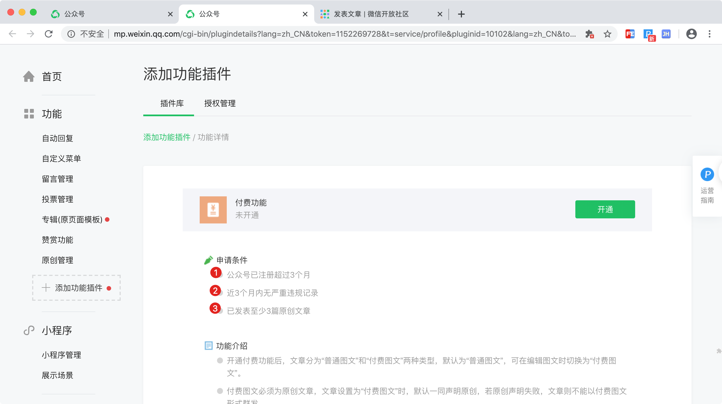Viewport: 722px width, 404px height.
Task: Open the Chrome three-dot menu
Action: (x=709, y=34)
